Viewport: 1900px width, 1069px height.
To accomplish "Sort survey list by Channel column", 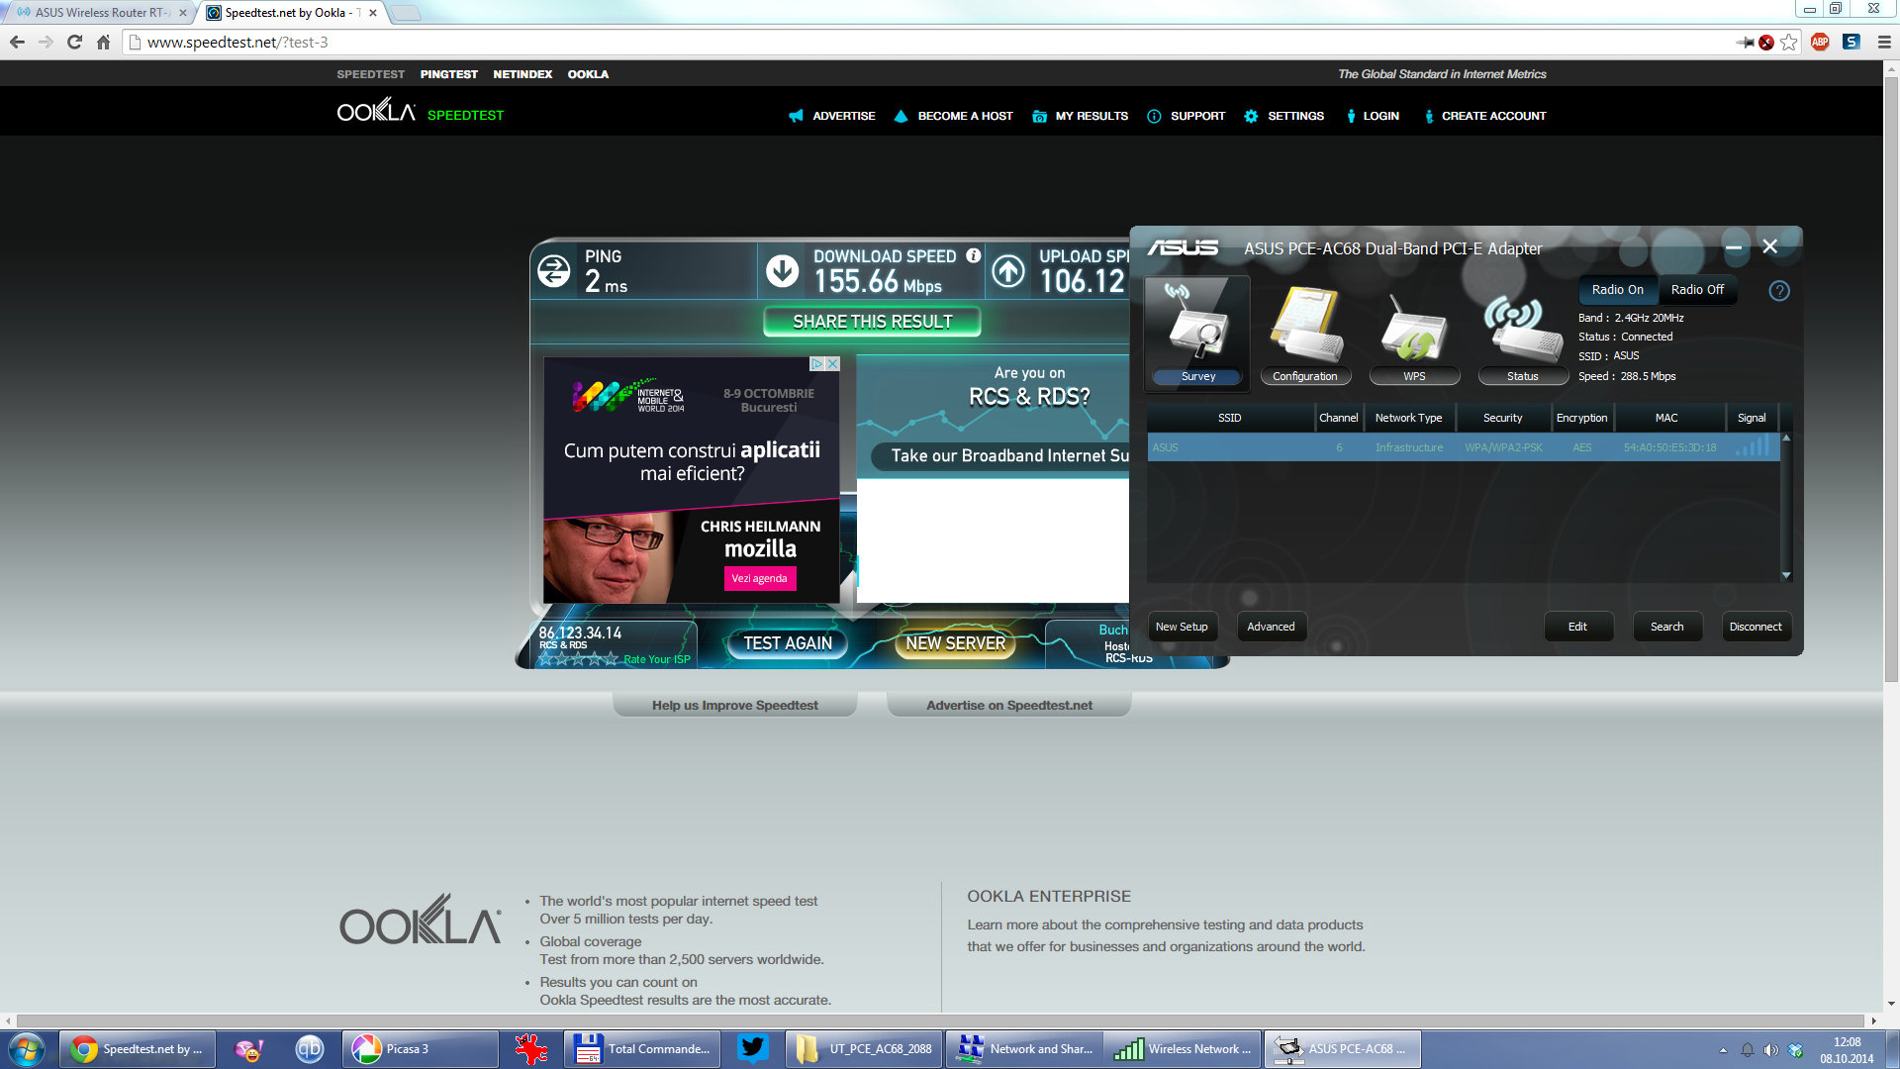I will (x=1339, y=418).
